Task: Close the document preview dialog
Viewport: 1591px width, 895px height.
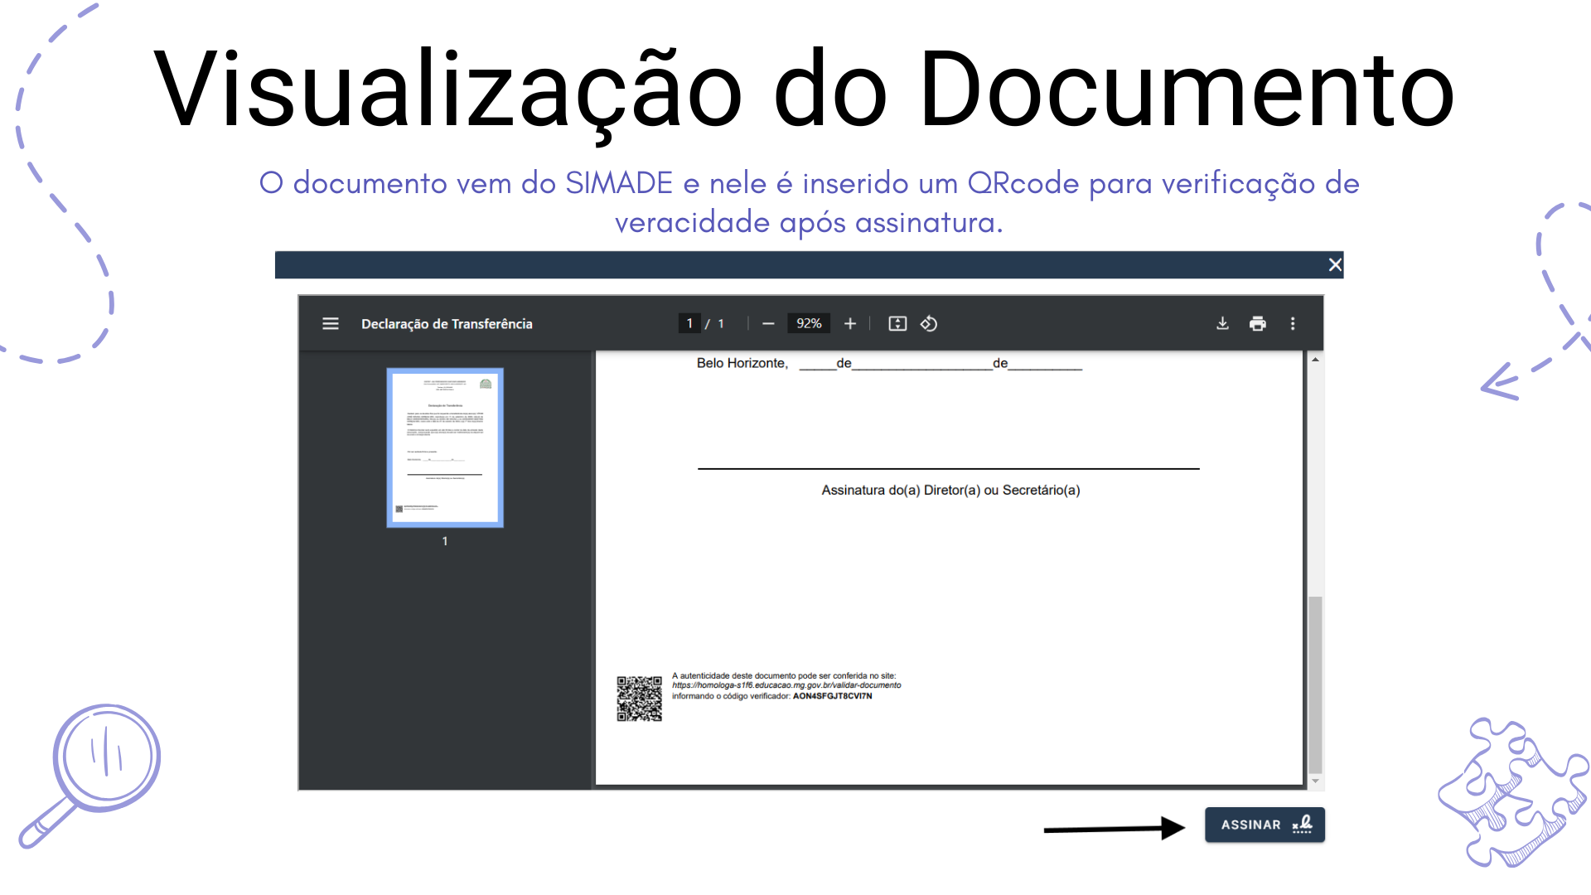Action: tap(1335, 264)
